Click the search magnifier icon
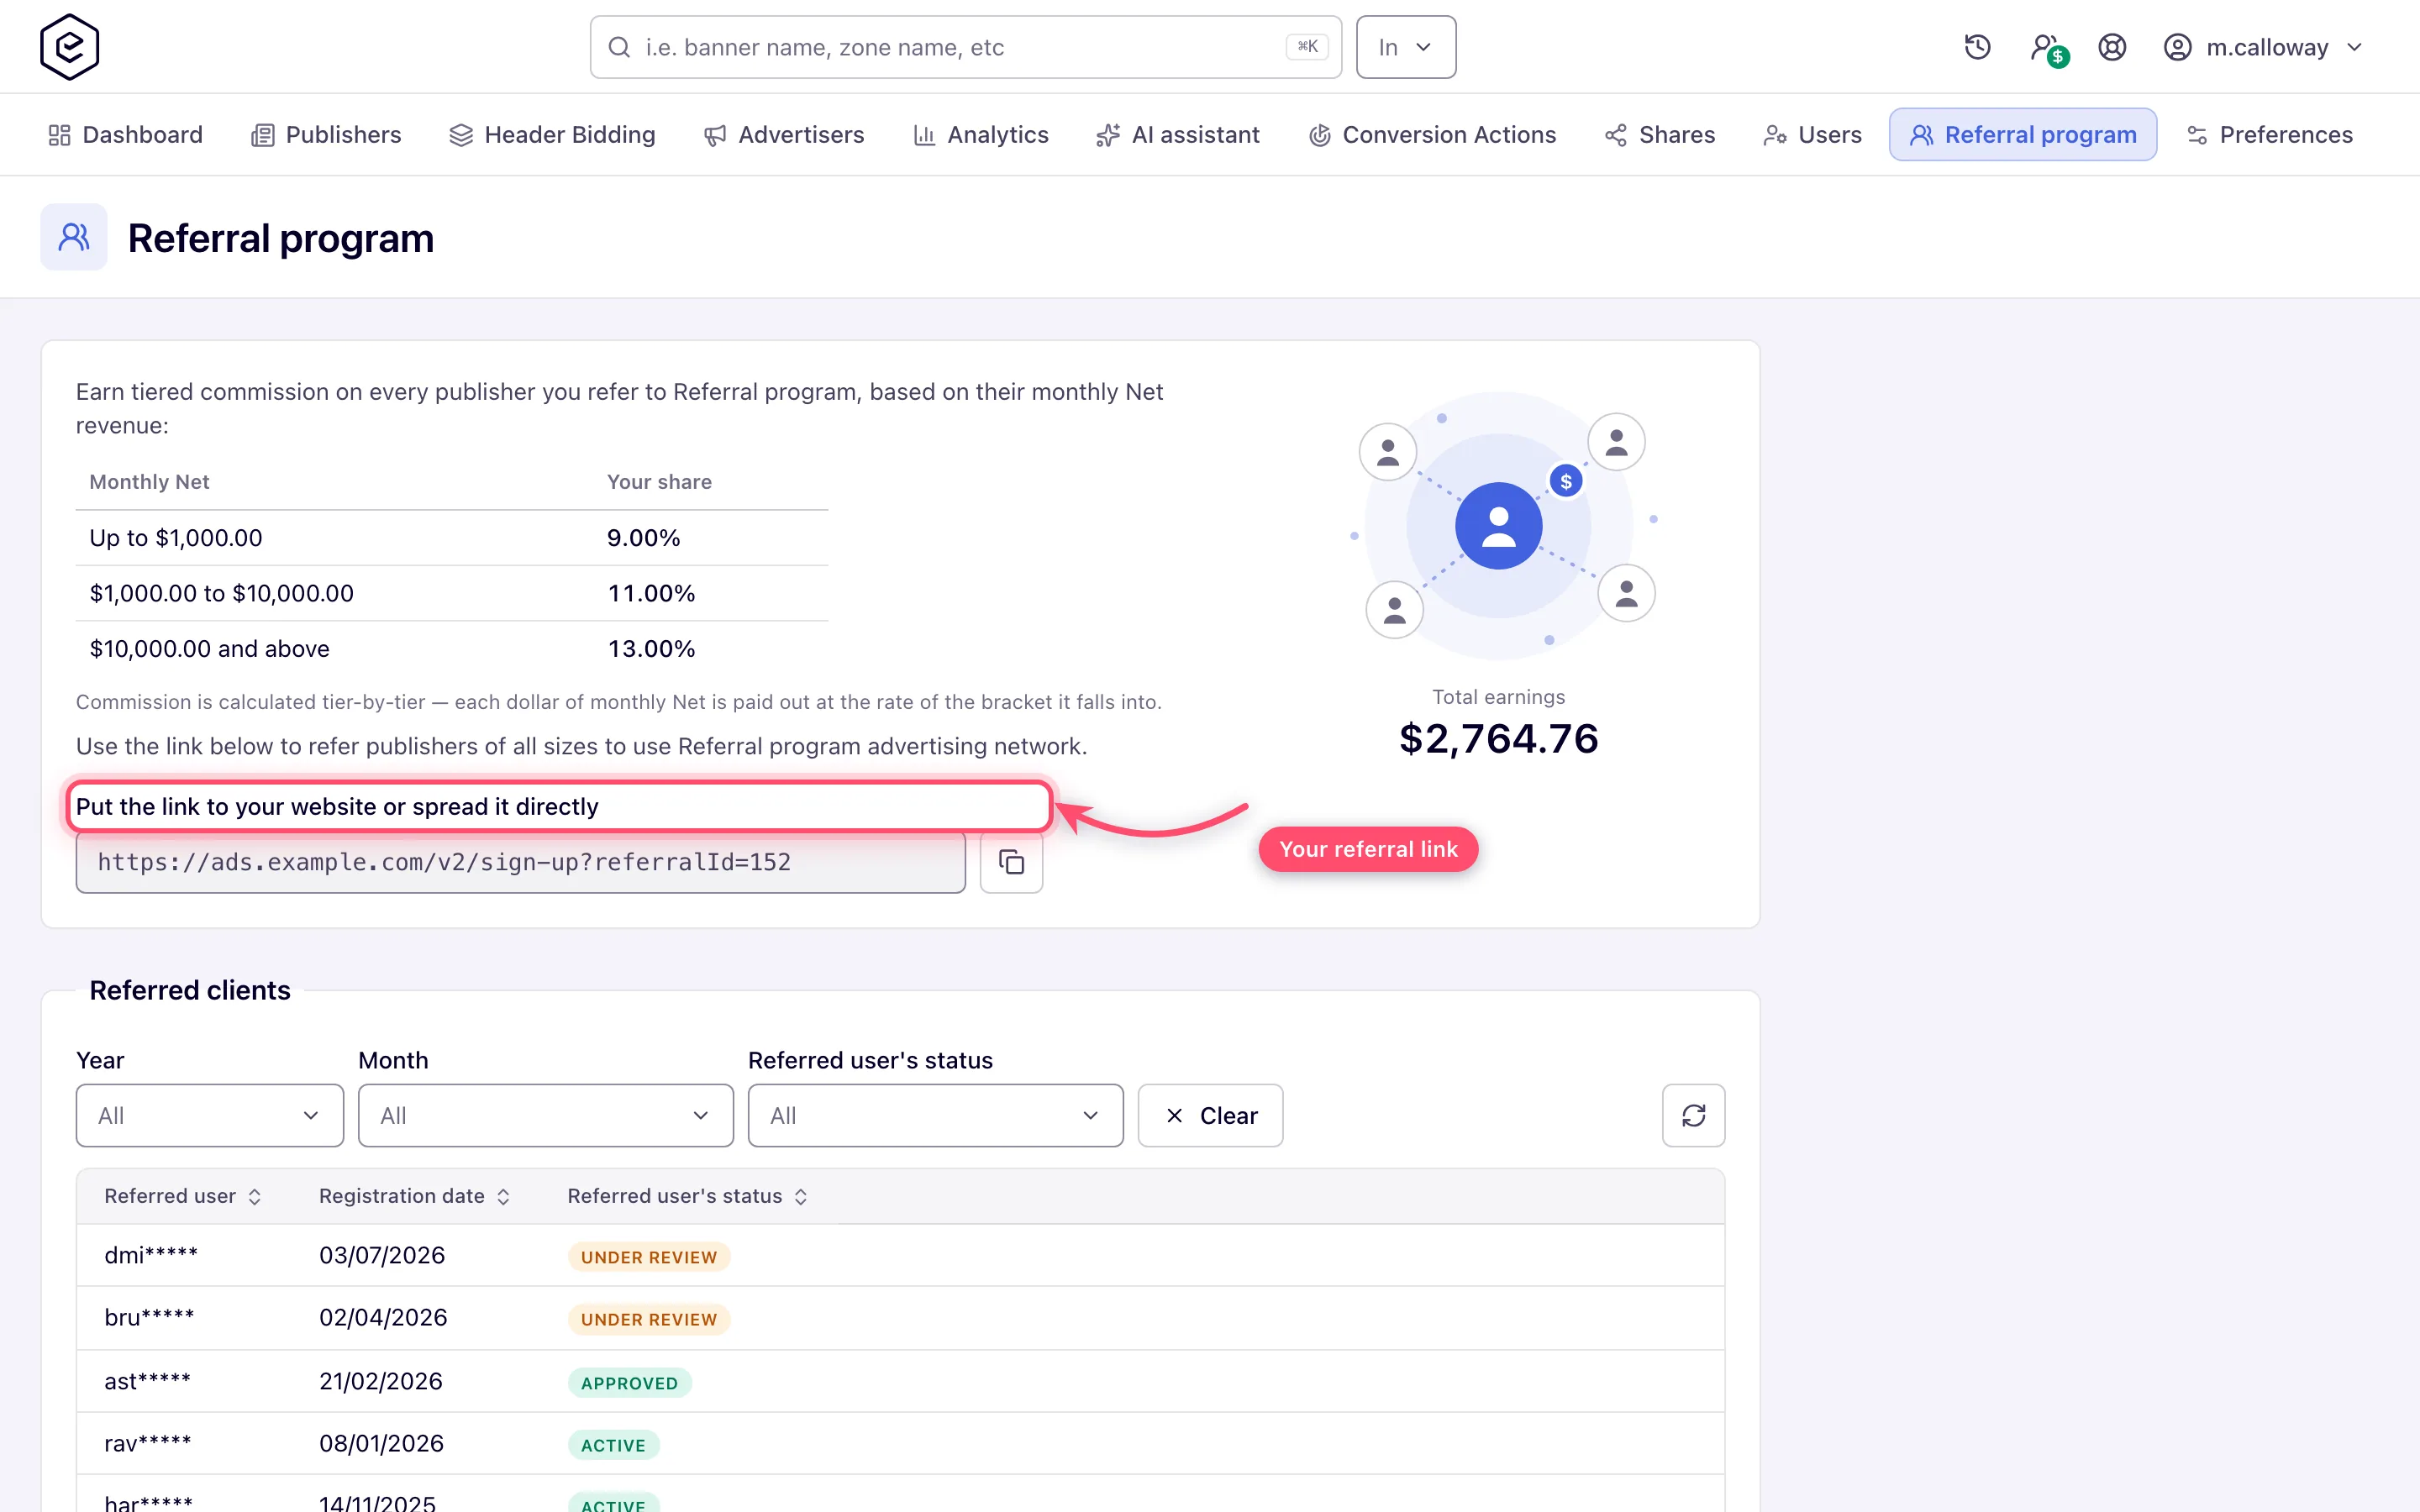Viewport: 2420px width, 1512px height. click(x=619, y=47)
